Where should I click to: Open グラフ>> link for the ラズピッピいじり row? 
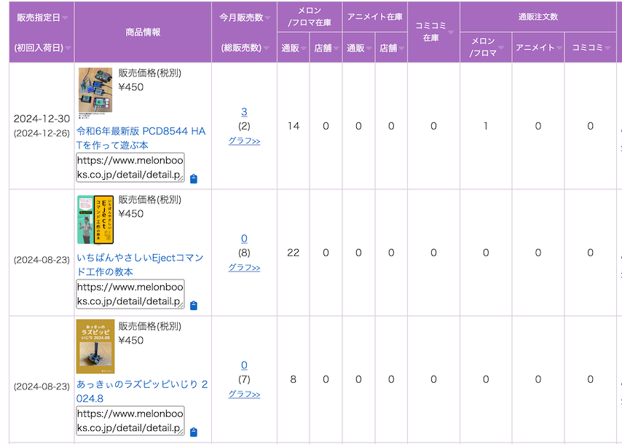[x=244, y=394]
